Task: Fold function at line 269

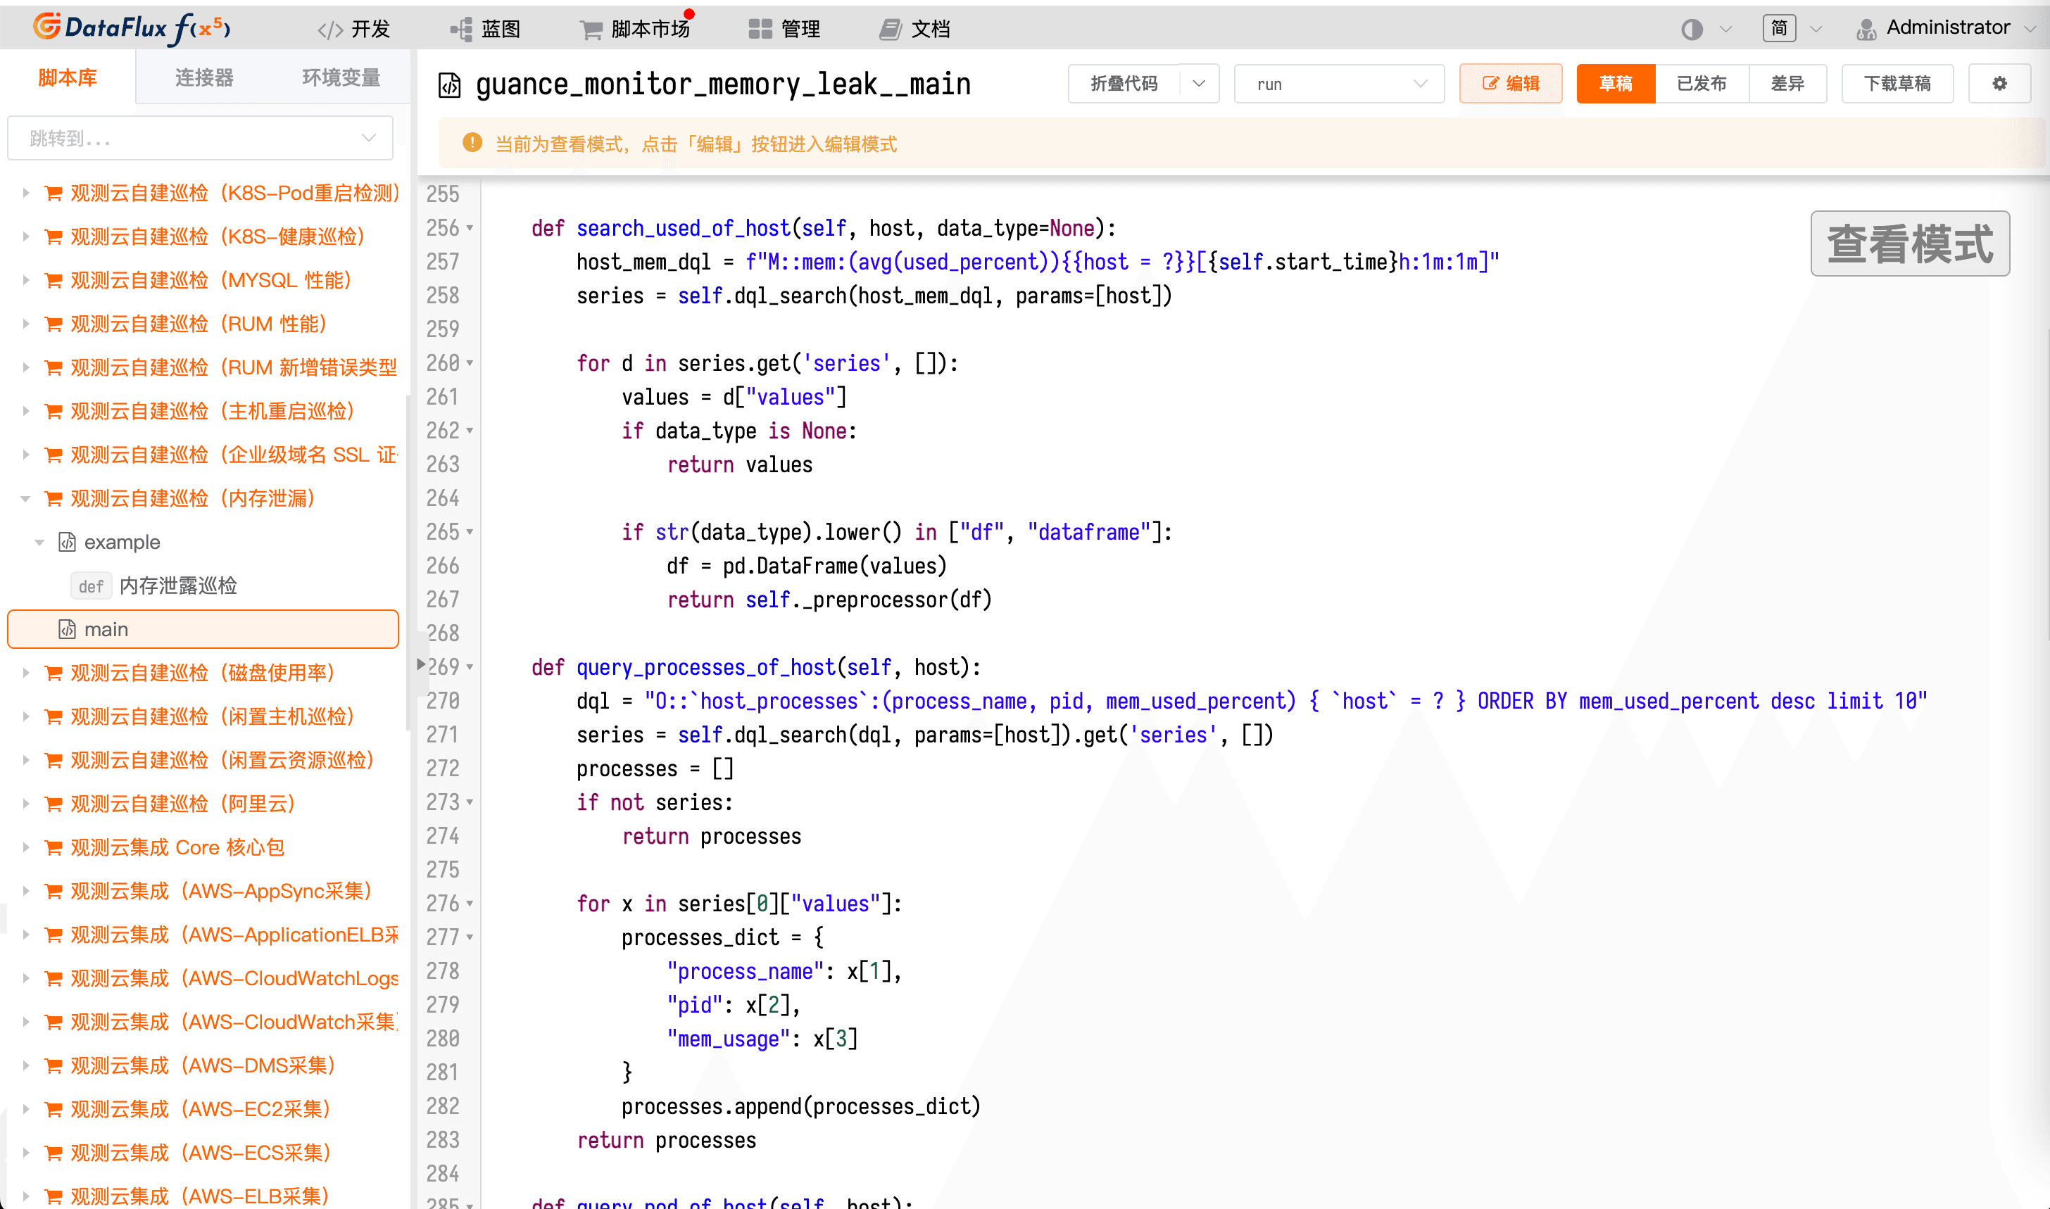Action: (x=470, y=667)
